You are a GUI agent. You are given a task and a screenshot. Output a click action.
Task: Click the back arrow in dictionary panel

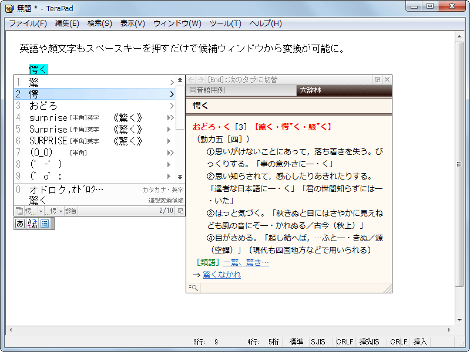click(191, 80)
